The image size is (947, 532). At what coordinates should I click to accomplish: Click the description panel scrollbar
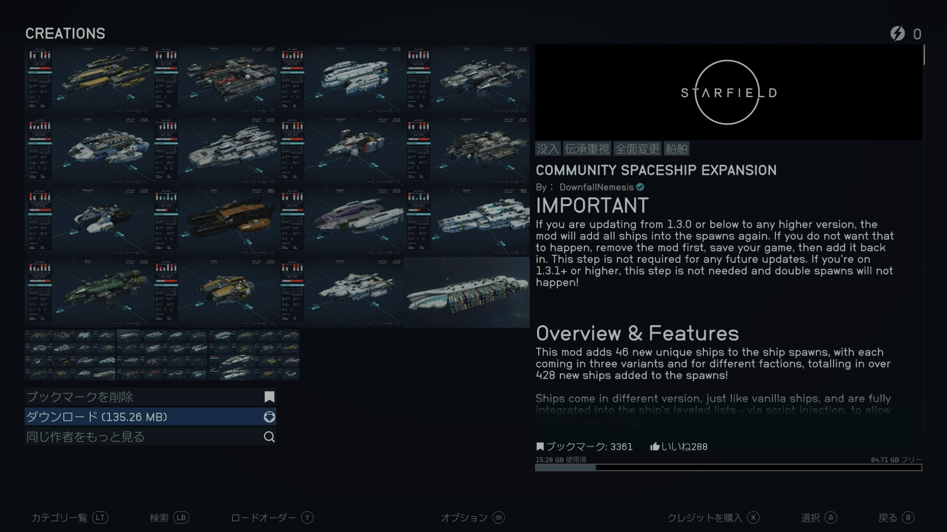click(x=924, y=55)
